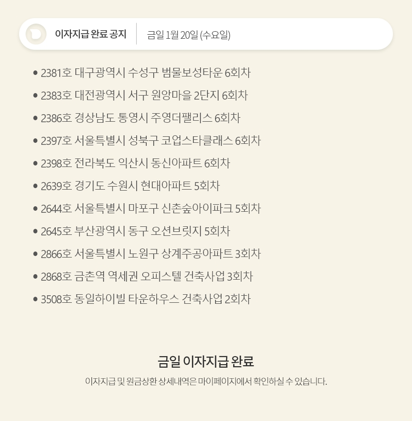
Task: Select the date 금일 1월 20일 (수요일)
Action: pyautogui.click(x=189, y=35)
